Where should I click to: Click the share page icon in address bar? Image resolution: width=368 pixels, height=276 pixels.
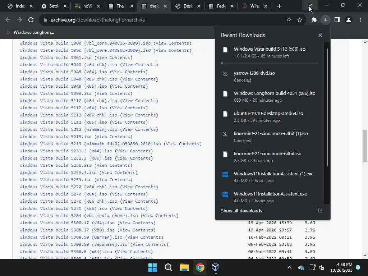[288, 20]
